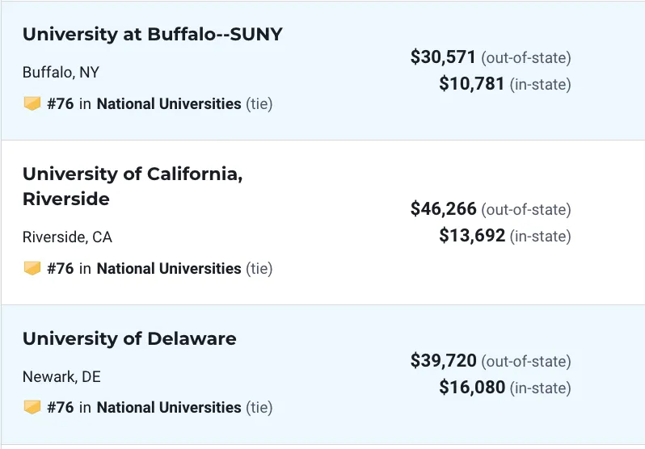
Task: Select the Newark, DE location text
Action: (x=61, y=376)
